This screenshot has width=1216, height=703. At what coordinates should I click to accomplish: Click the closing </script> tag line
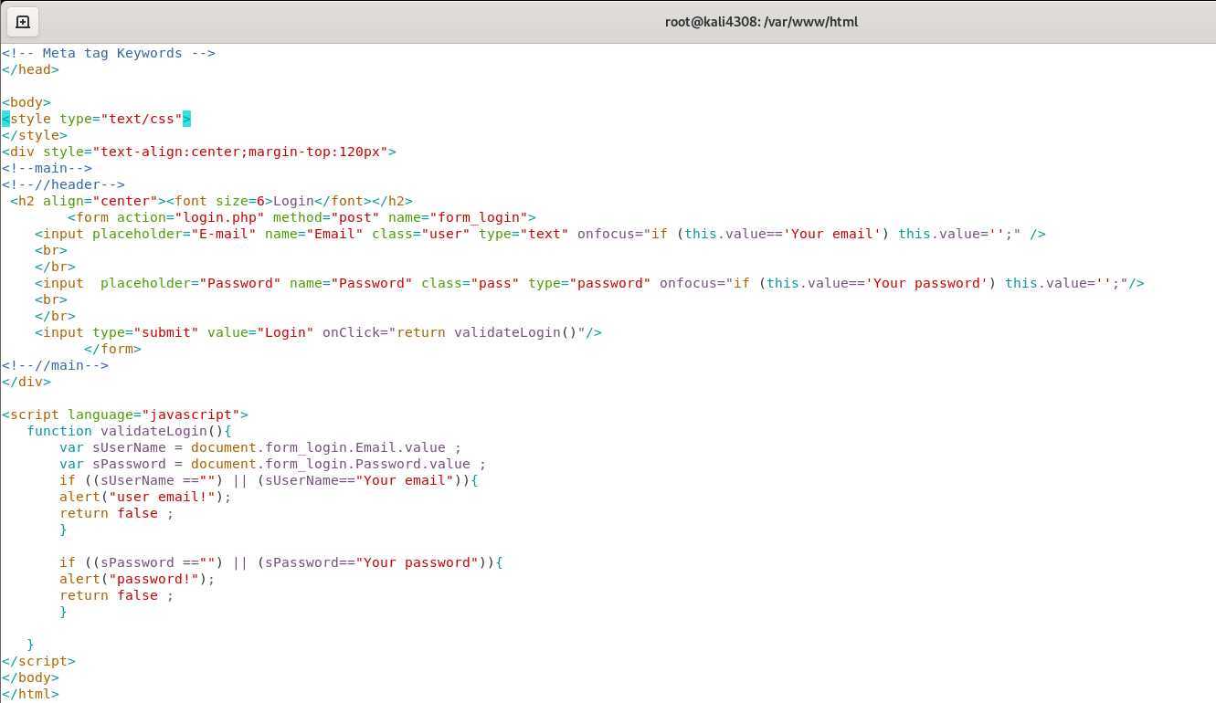pos(38,661)
